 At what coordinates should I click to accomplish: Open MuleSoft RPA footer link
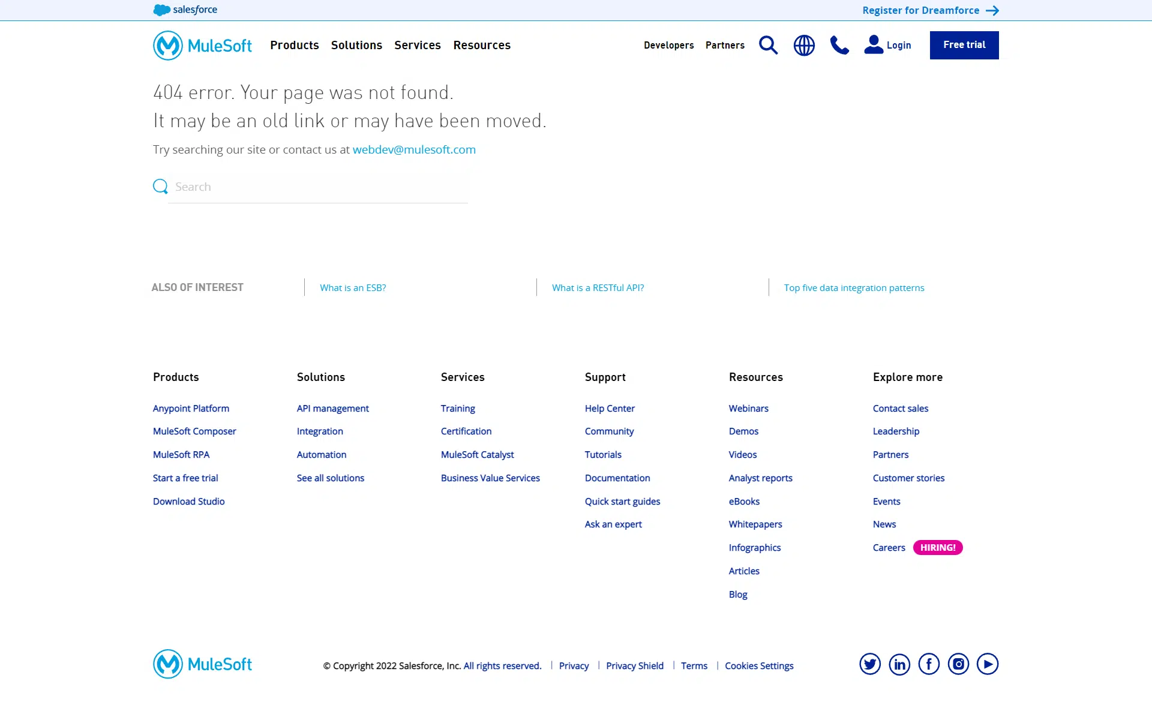click(181, 454)
